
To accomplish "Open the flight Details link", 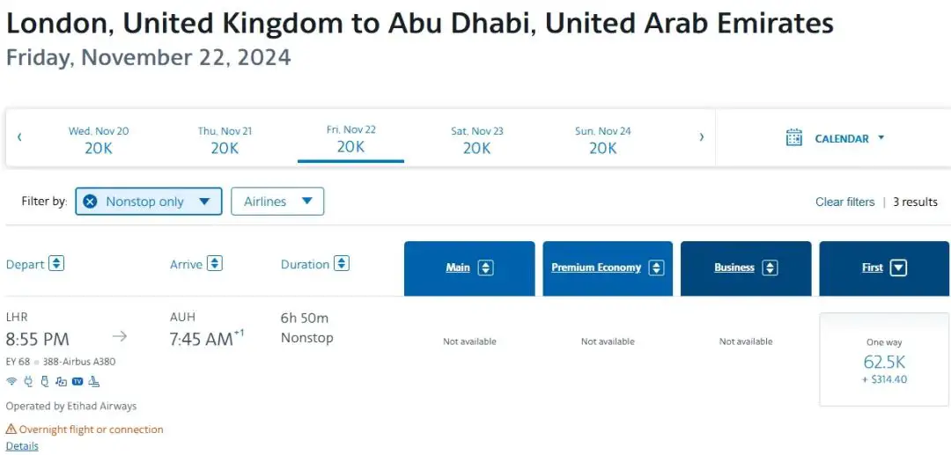I will pos(22,446).
